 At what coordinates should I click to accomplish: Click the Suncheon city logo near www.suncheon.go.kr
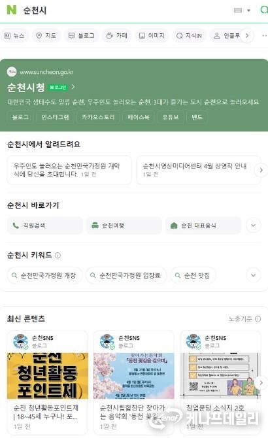pos(12,72)
